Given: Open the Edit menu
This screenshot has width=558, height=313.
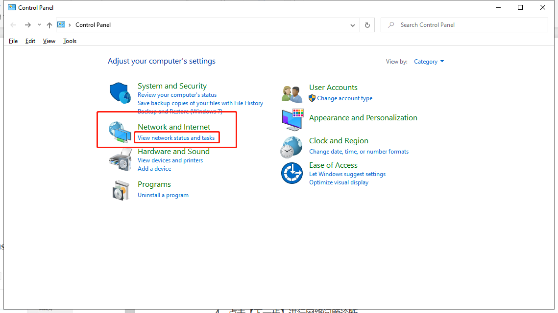Looking at the screenshot, I should [x=30, y=41].
